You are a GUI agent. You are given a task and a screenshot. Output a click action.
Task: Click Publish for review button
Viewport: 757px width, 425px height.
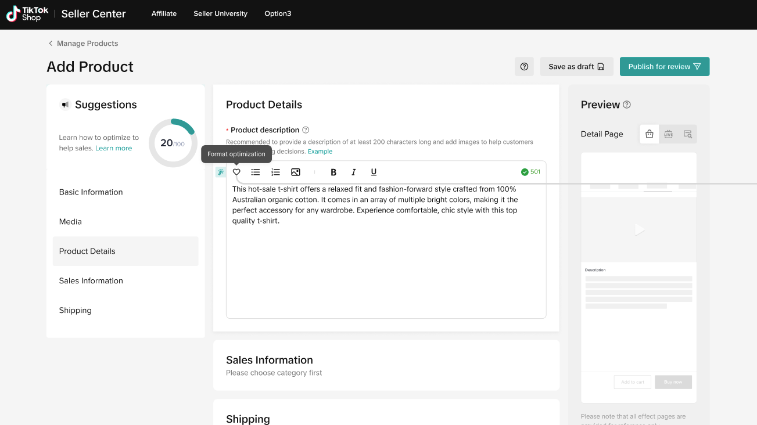pyautogui.click(x=664, y=67)
